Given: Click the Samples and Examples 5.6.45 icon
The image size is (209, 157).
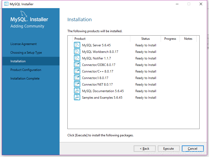Looking at the screenshot, I should pos(77,97).
